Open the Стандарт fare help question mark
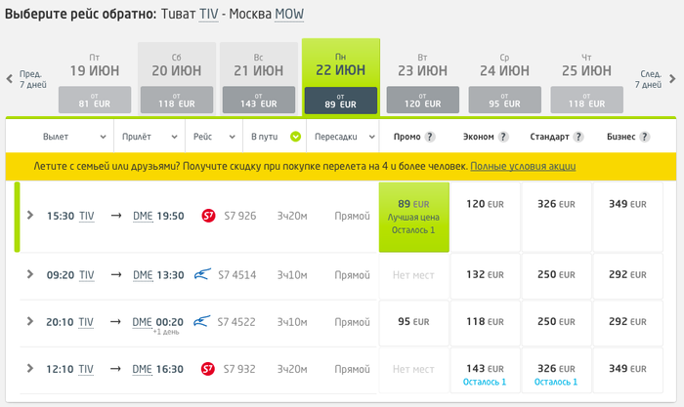 (578, 137)
